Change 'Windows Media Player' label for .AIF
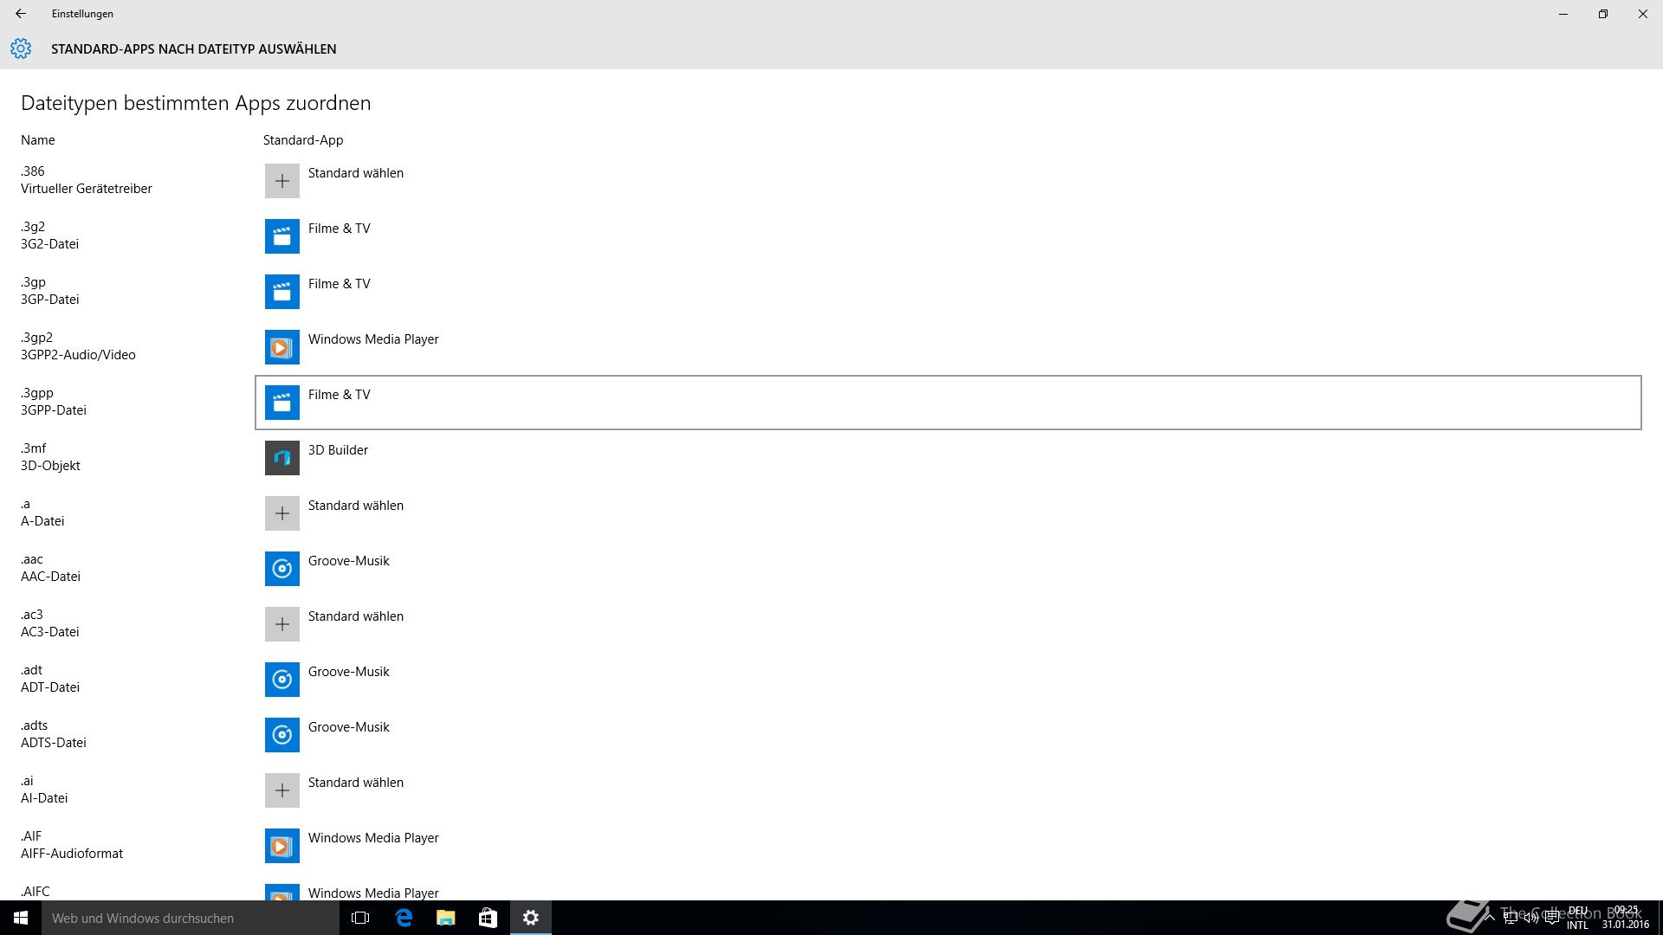 373,838
